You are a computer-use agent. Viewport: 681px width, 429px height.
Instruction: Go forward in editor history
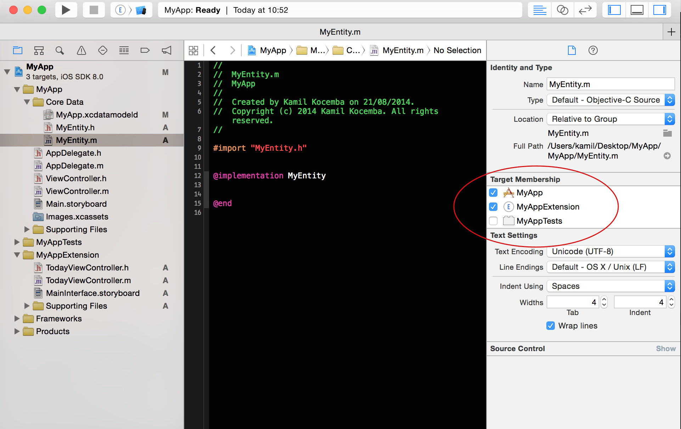point(232,50)
